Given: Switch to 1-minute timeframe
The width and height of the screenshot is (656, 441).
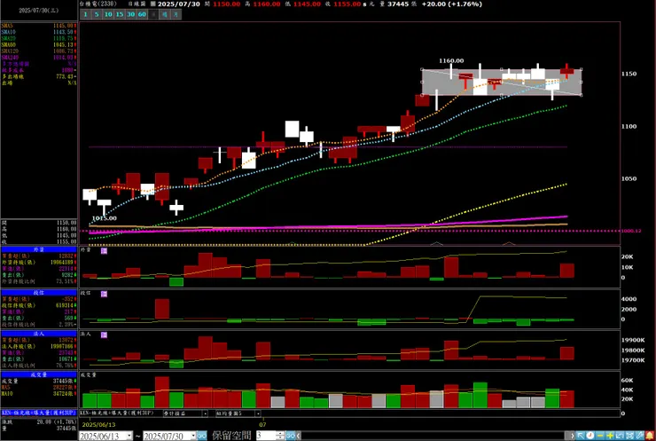Looking at the screenshot, I should (85, 14).
